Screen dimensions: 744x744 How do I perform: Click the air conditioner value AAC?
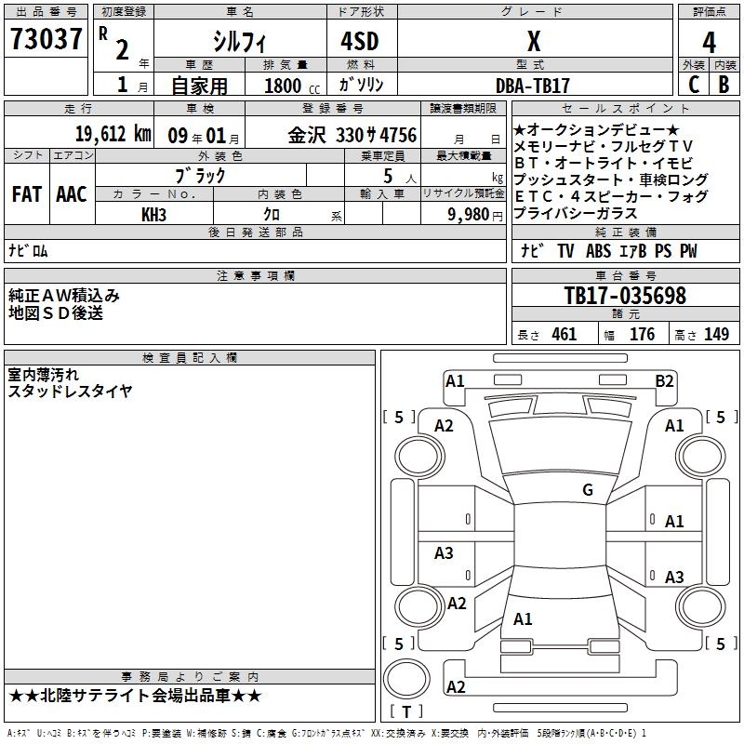pos(72,194)
